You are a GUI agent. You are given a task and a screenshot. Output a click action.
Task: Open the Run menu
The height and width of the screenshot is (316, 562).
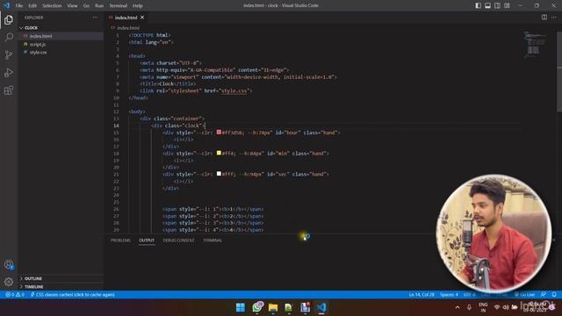99,6
